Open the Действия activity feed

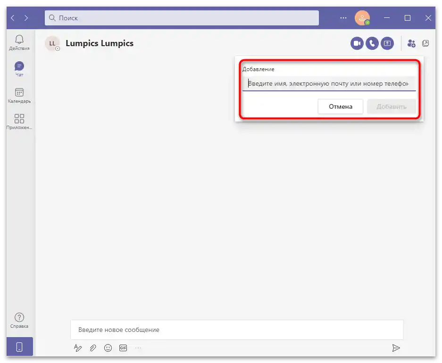click(19, 43)
